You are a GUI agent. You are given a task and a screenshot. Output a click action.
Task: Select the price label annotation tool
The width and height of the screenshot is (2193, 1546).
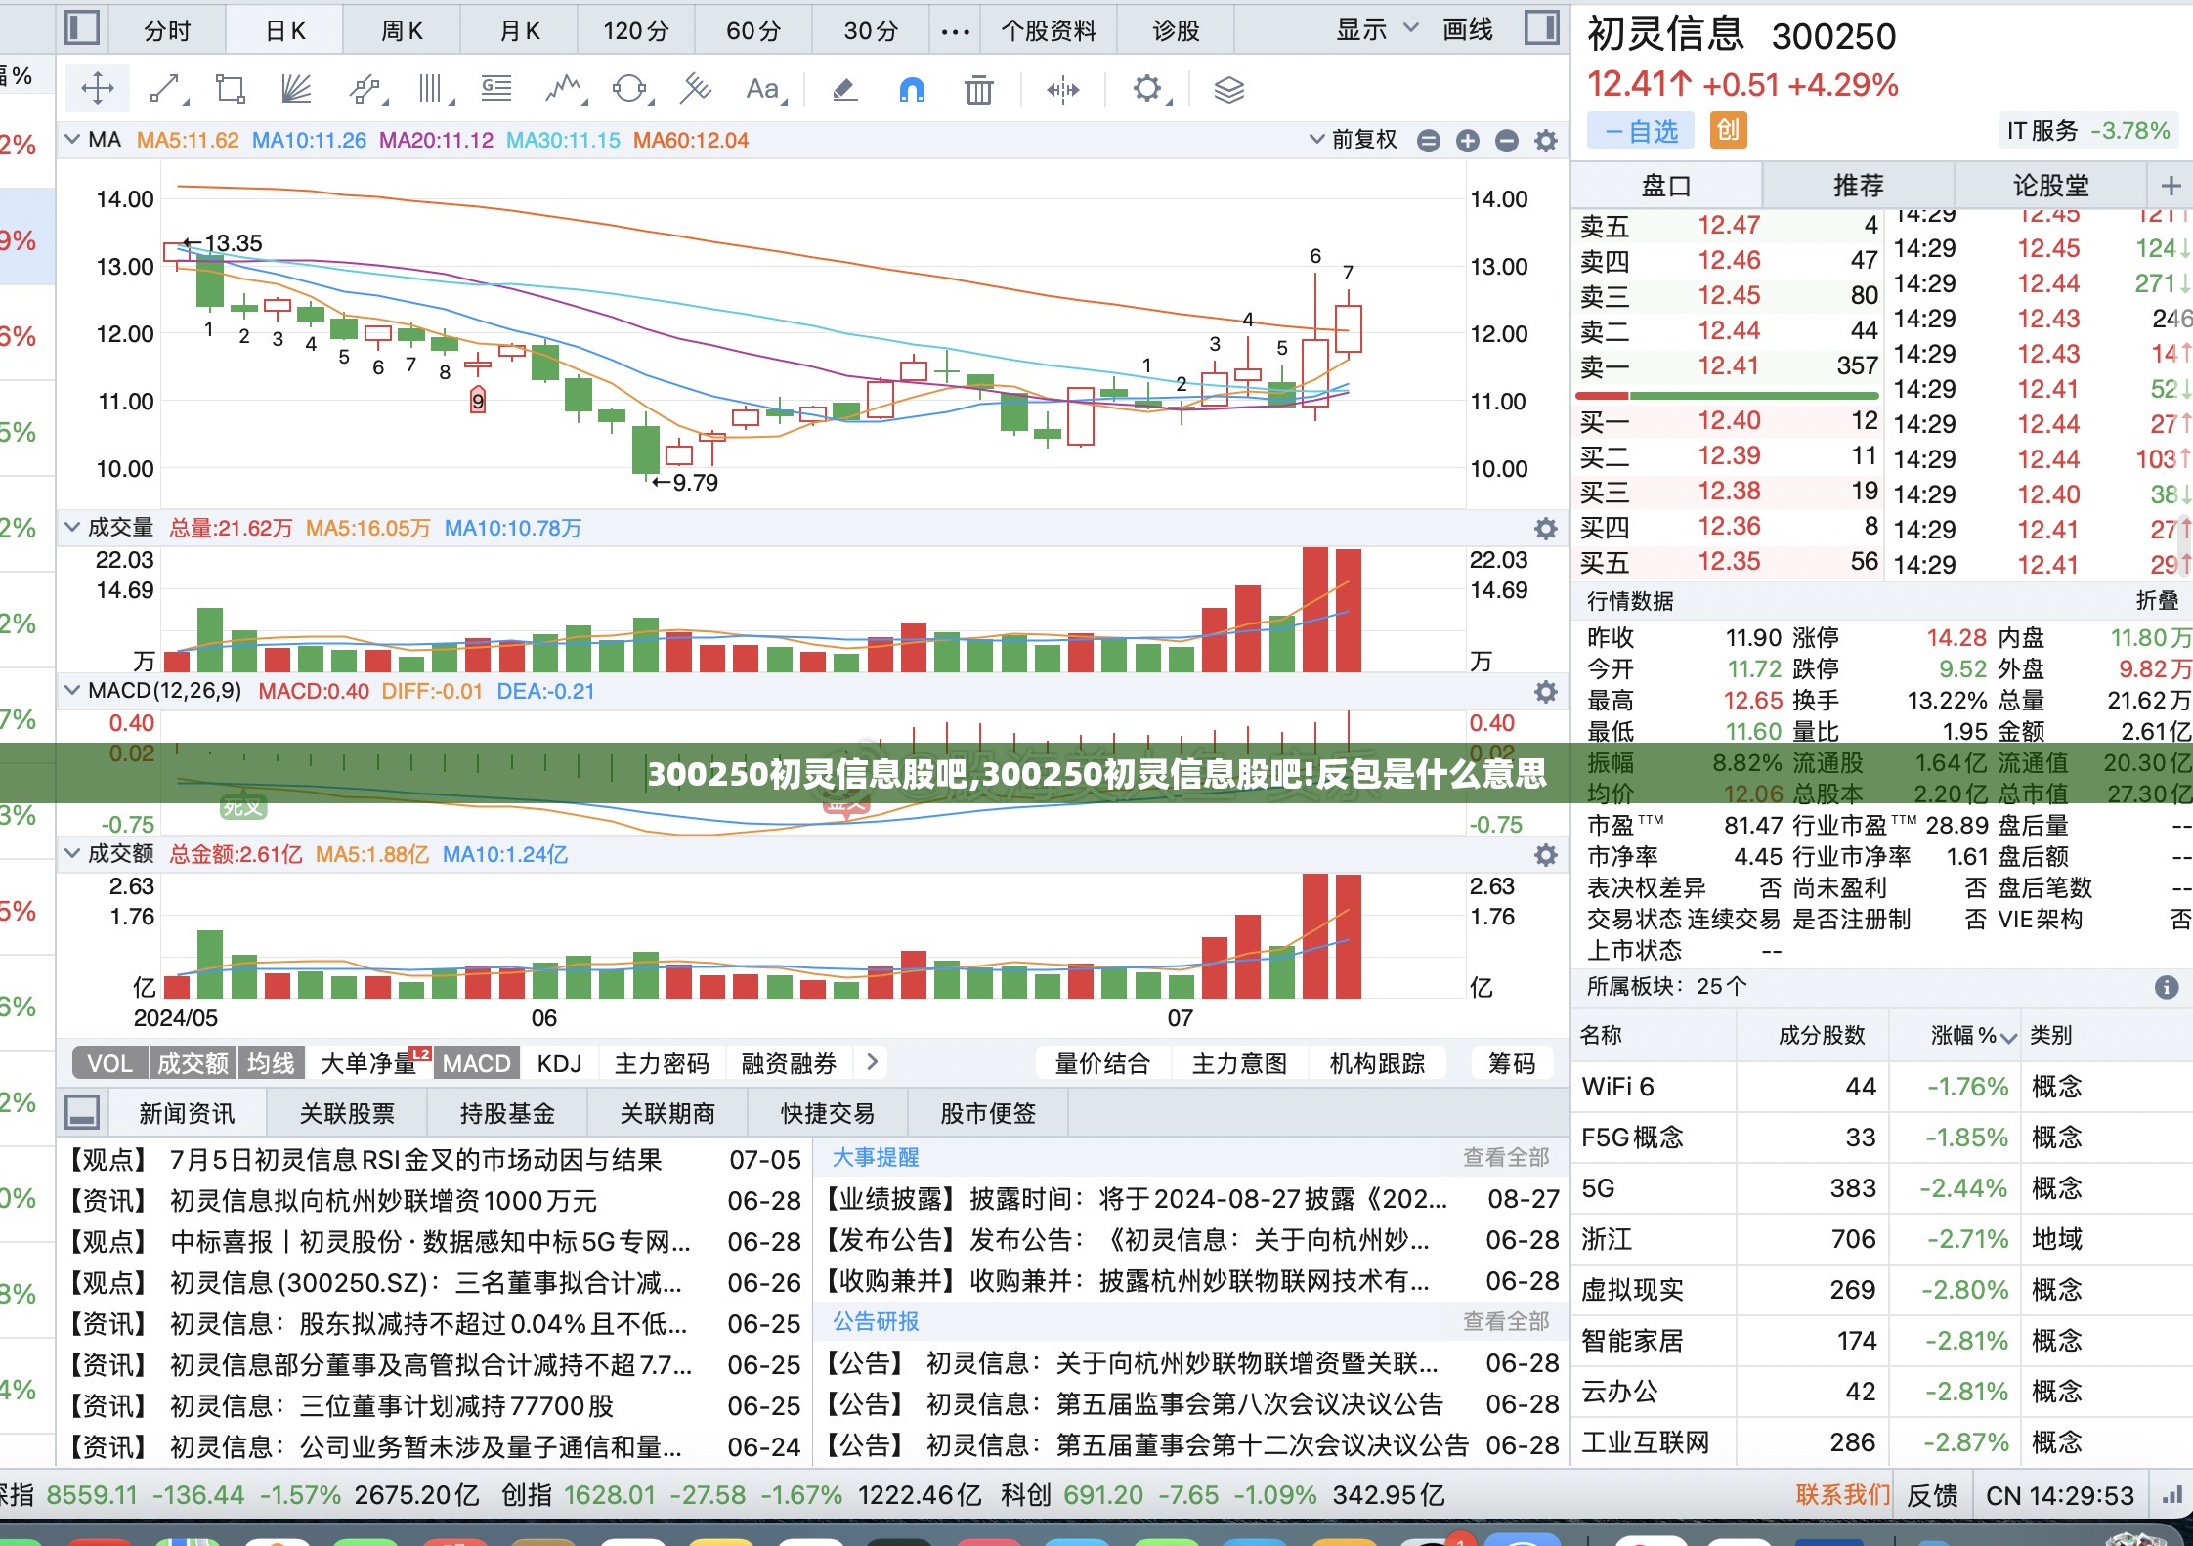pyautogui.click(x=496, y=89)
